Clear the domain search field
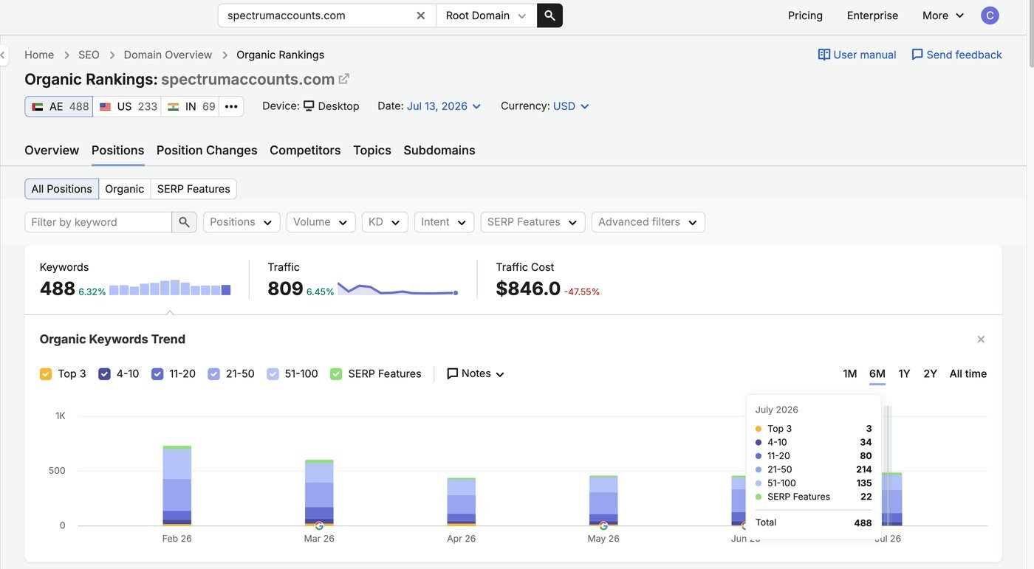 (x=420, y=15)
